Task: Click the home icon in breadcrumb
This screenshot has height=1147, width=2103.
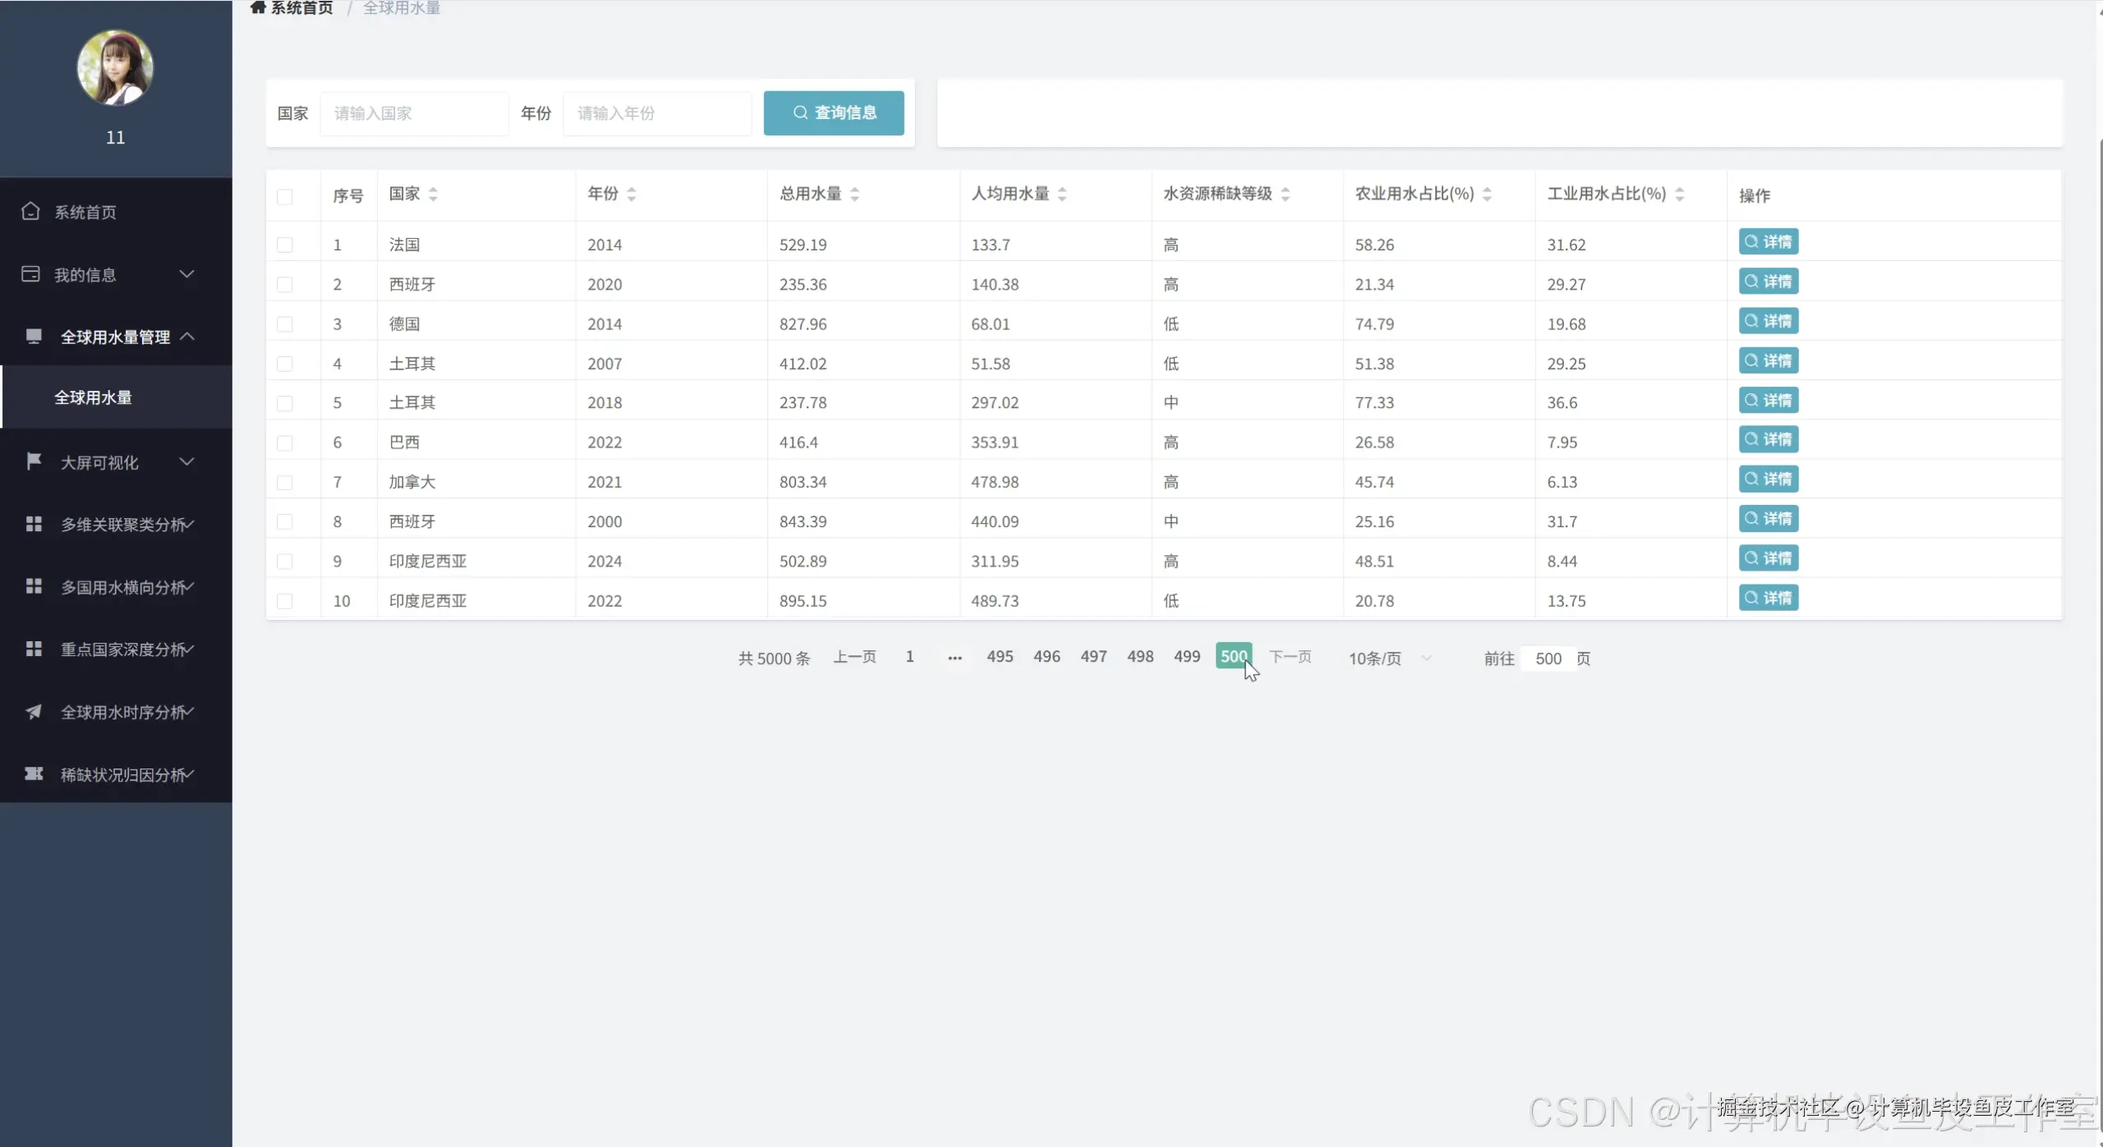Action: (258, 8)
